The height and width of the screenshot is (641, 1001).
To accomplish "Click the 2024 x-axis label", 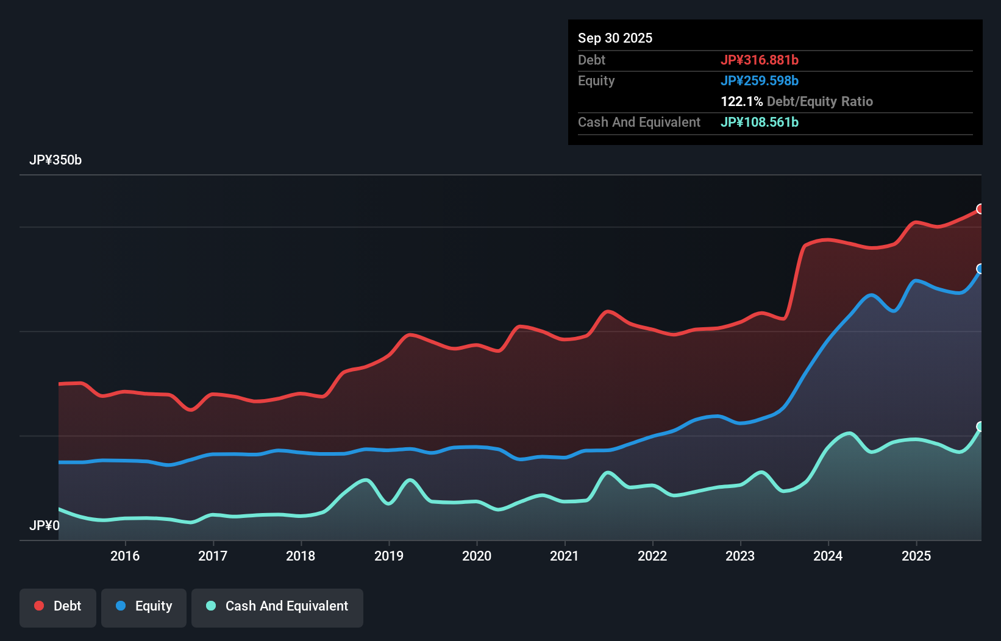I will point(828,556).
